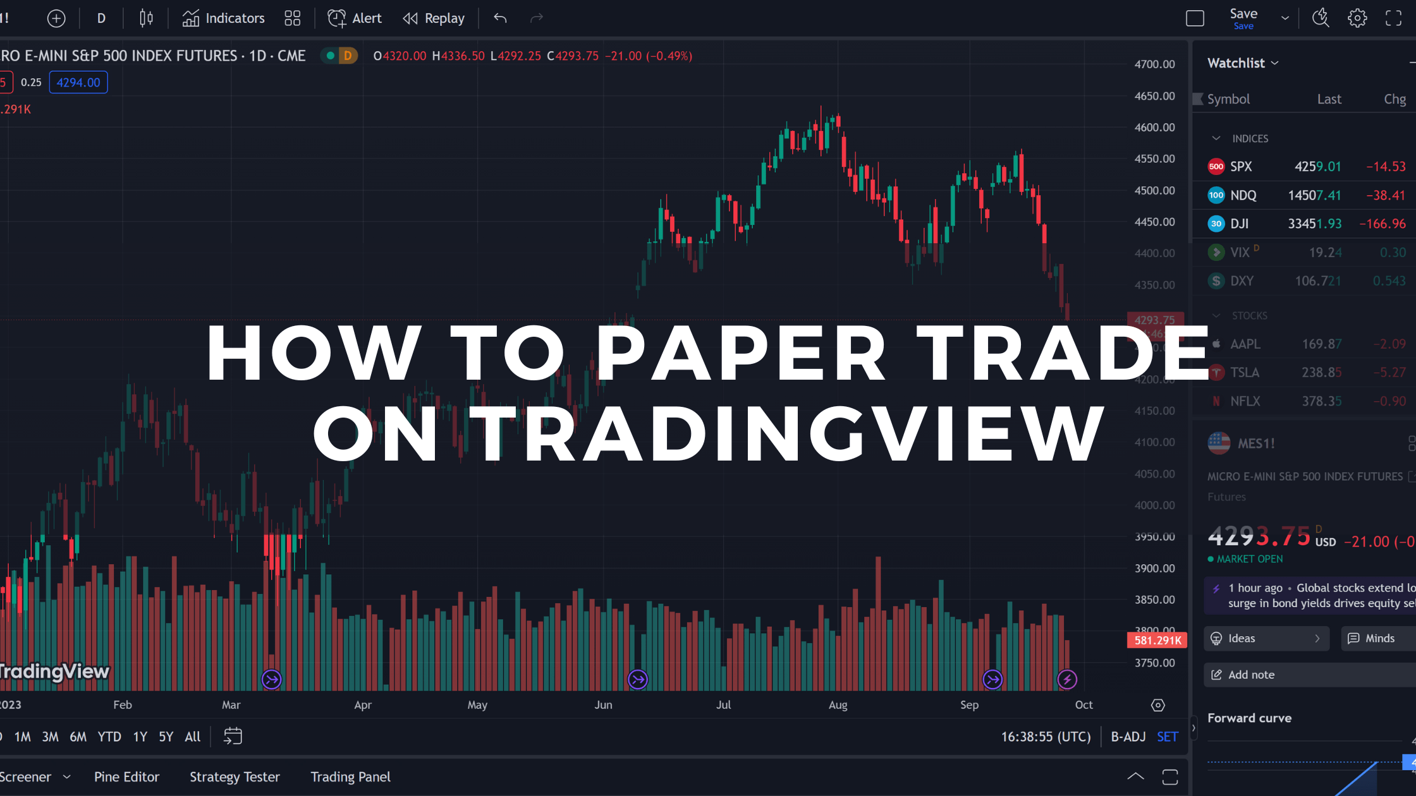
Task: Click the Indicators toolbar icon
Action: (222, 18)
